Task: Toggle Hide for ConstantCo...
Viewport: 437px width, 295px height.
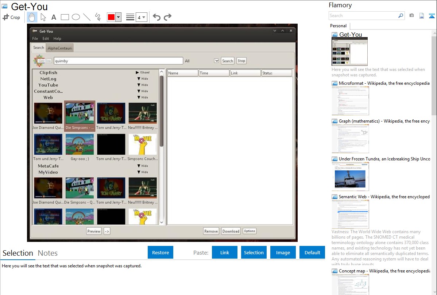Action: click(x=142, y=91)
